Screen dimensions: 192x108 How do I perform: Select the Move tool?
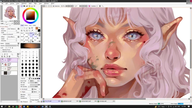[x=22, y=31]
